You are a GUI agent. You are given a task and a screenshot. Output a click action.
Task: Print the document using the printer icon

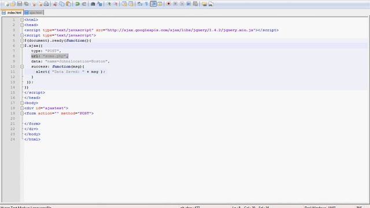(x=46, y=4)
